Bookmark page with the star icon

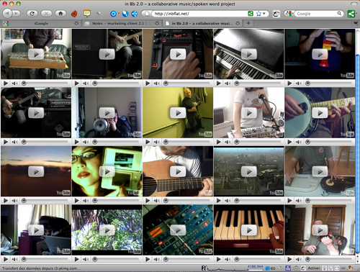click(x=258, y=14)
